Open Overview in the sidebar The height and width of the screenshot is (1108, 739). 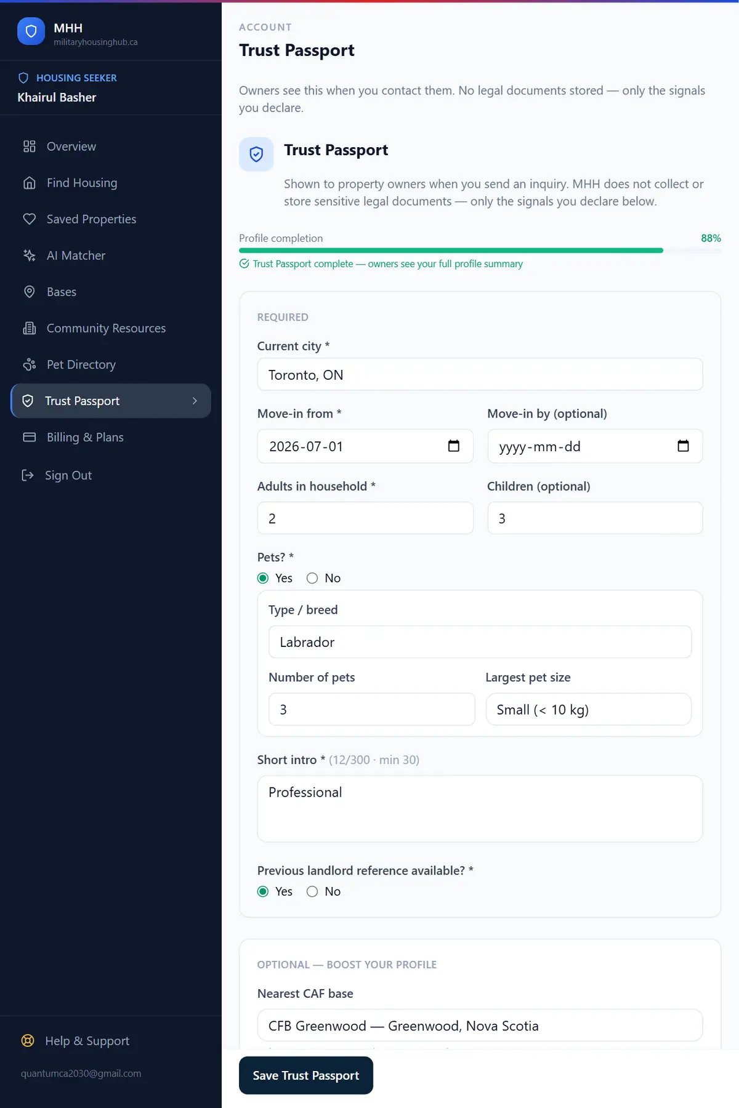coord(111,147)
